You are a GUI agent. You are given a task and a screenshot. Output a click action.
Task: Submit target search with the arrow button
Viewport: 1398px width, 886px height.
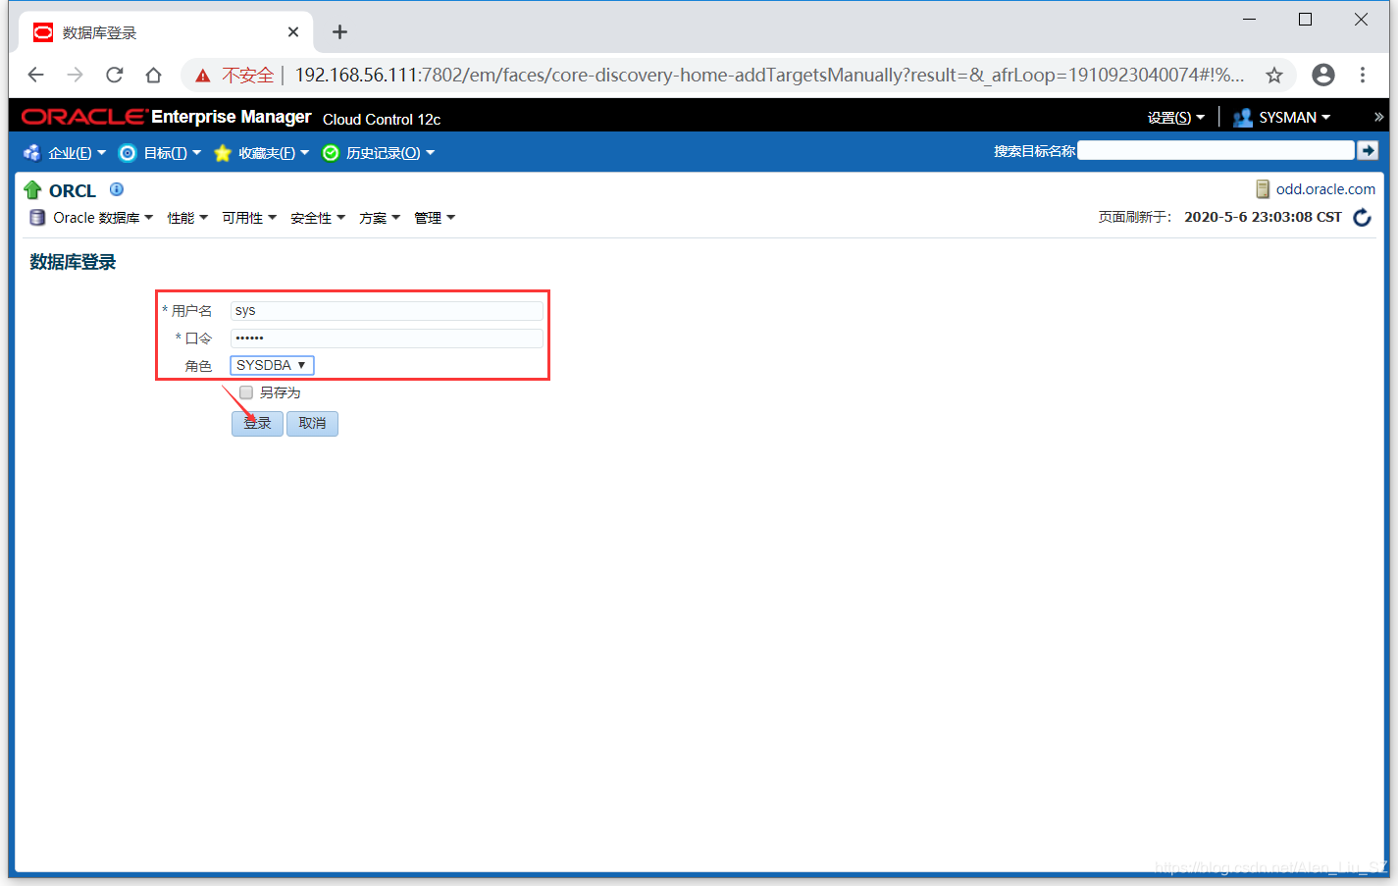[x=1368, y=150]
